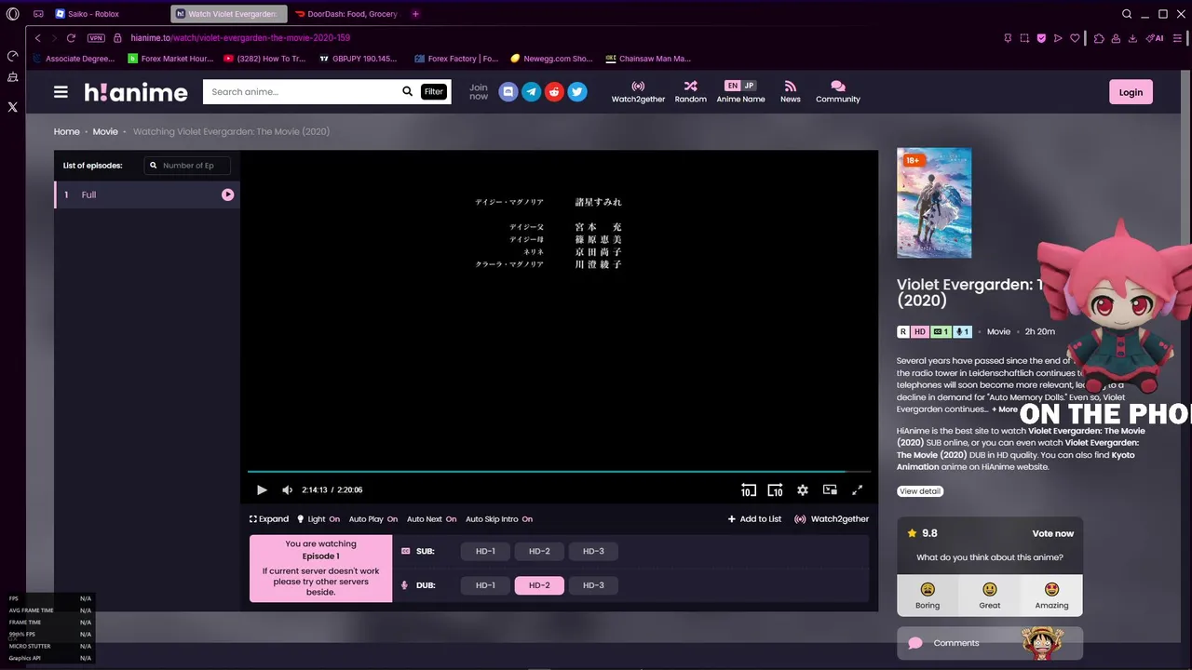Viewport: 1192px width, 670px height.
Task: Switch to DoorDash browser tab
Action: coord(345,14)
